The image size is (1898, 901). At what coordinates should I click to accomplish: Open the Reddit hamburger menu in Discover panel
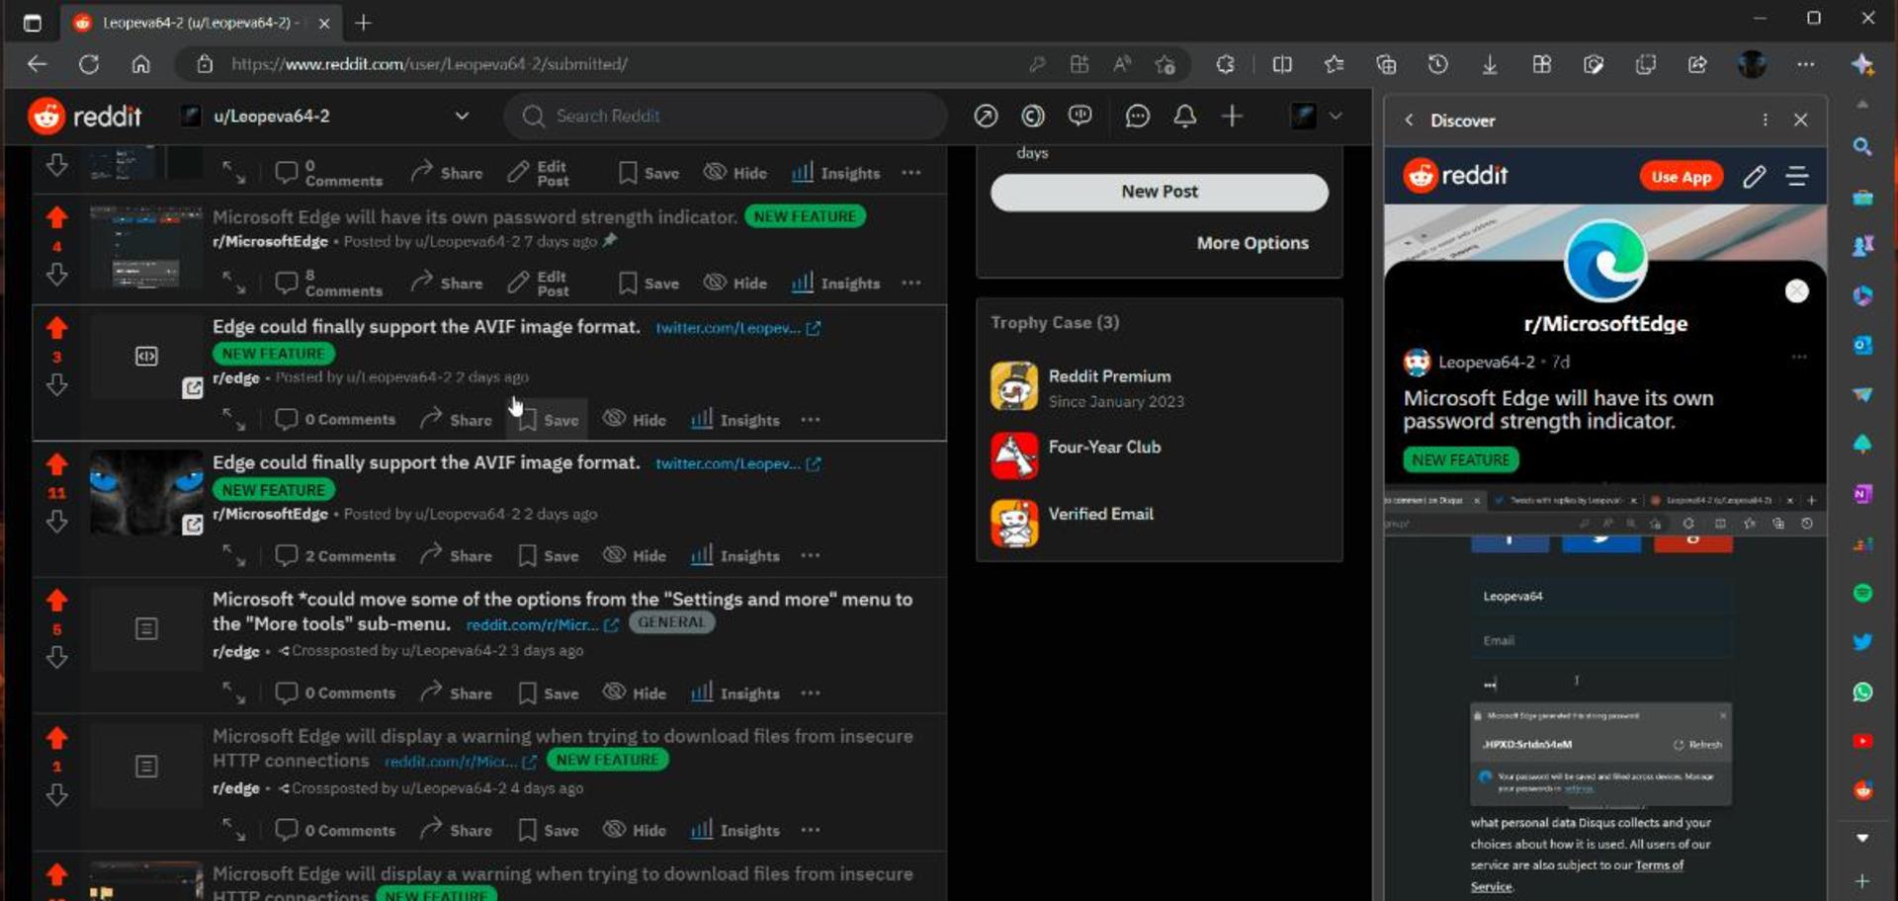click(1797, 176)
